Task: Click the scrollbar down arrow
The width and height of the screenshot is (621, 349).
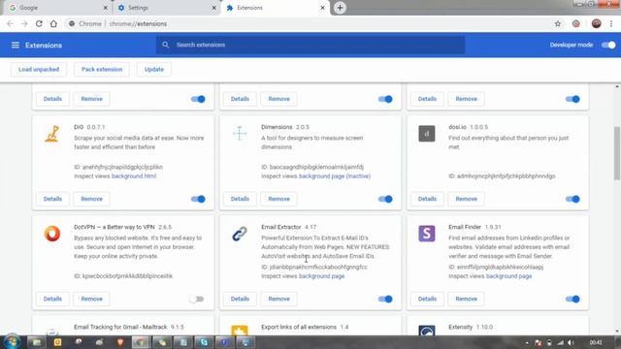Action: tap(617, 332)
